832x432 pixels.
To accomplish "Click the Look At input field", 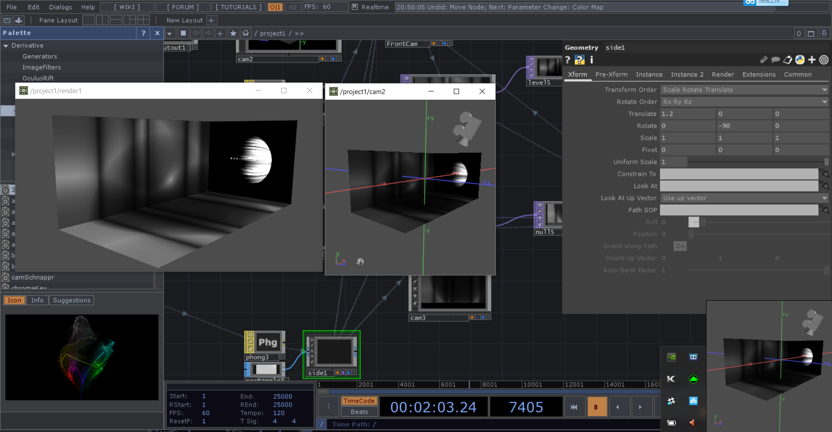I will [739, 186].
